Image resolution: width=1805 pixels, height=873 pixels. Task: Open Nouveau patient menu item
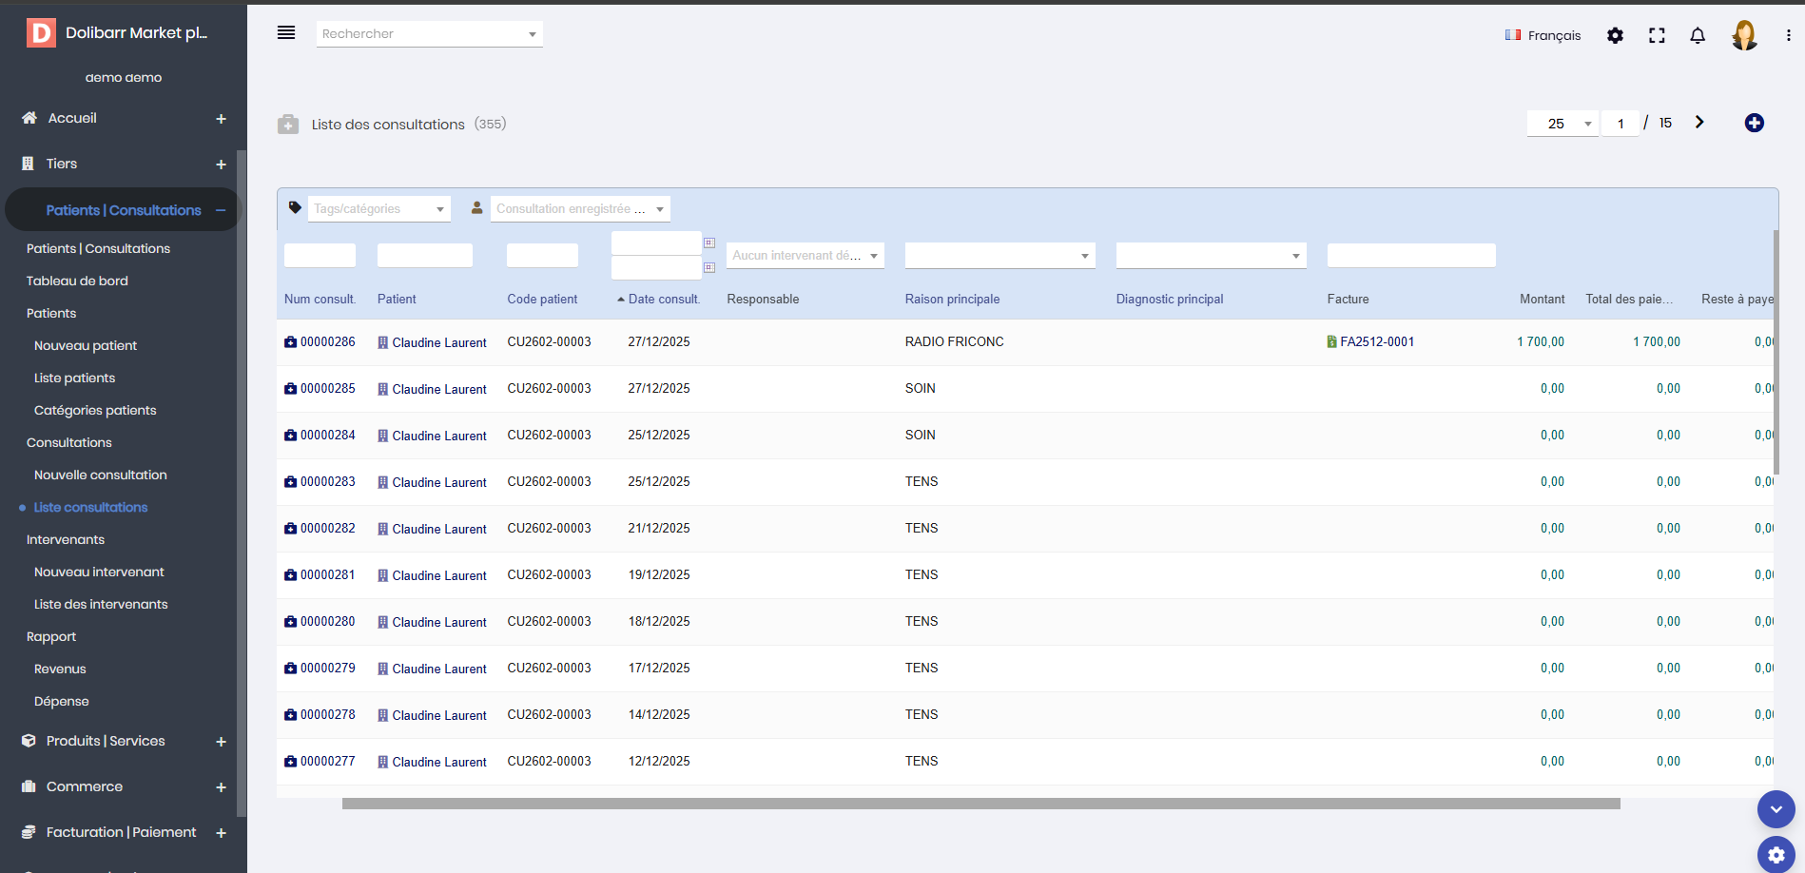(x=86, y=345)
